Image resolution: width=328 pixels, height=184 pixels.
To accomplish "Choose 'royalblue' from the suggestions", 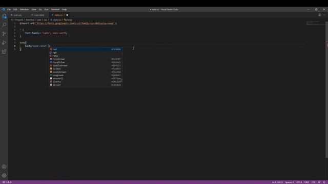I will tap(86, 62).
